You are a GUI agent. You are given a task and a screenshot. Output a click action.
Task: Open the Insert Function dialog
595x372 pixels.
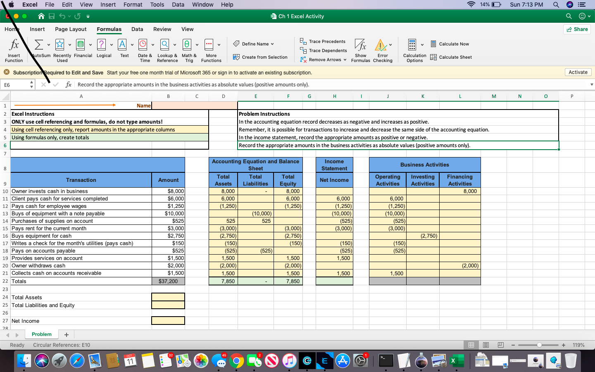[x=14, y=50]
